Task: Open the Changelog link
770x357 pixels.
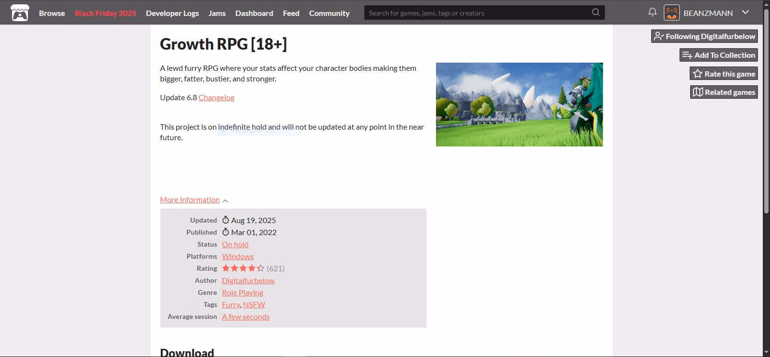Action: 216,98
